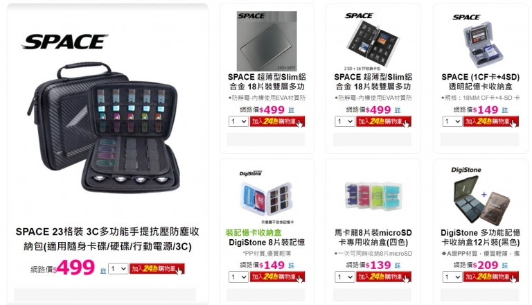Open DigiStone 多功能記憶卡收納盒12片裝 title
This screenshot has width=532, height=305.
481,237
